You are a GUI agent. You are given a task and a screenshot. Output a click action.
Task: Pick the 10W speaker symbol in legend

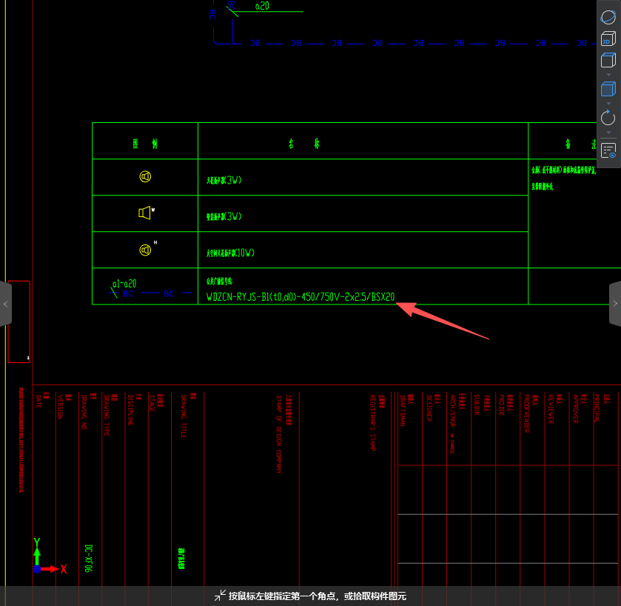(146, 250)
